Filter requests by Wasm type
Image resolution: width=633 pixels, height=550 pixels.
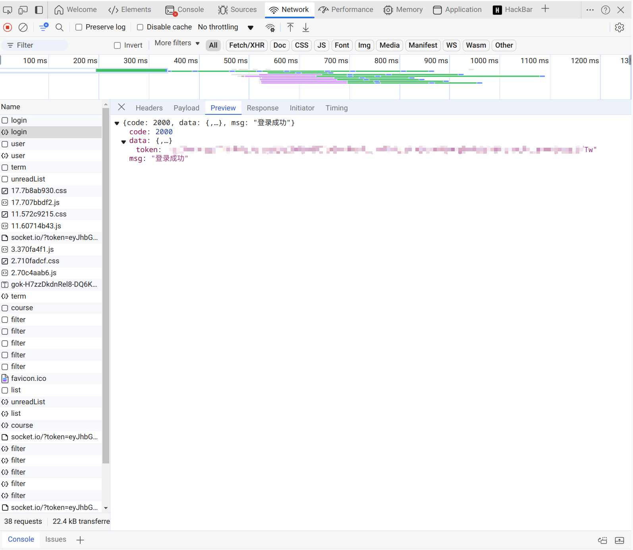476,45
